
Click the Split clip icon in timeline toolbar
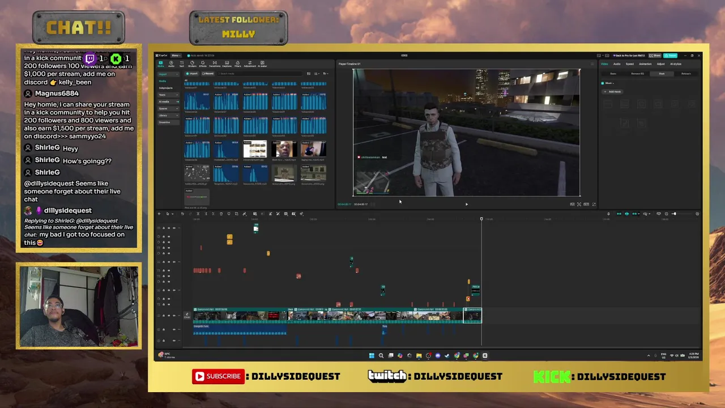coord(198,214)
